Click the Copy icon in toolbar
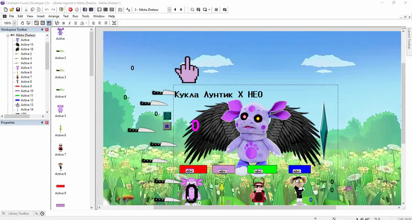412x220 pixels. pyautogui.click(x=33, y=10)
